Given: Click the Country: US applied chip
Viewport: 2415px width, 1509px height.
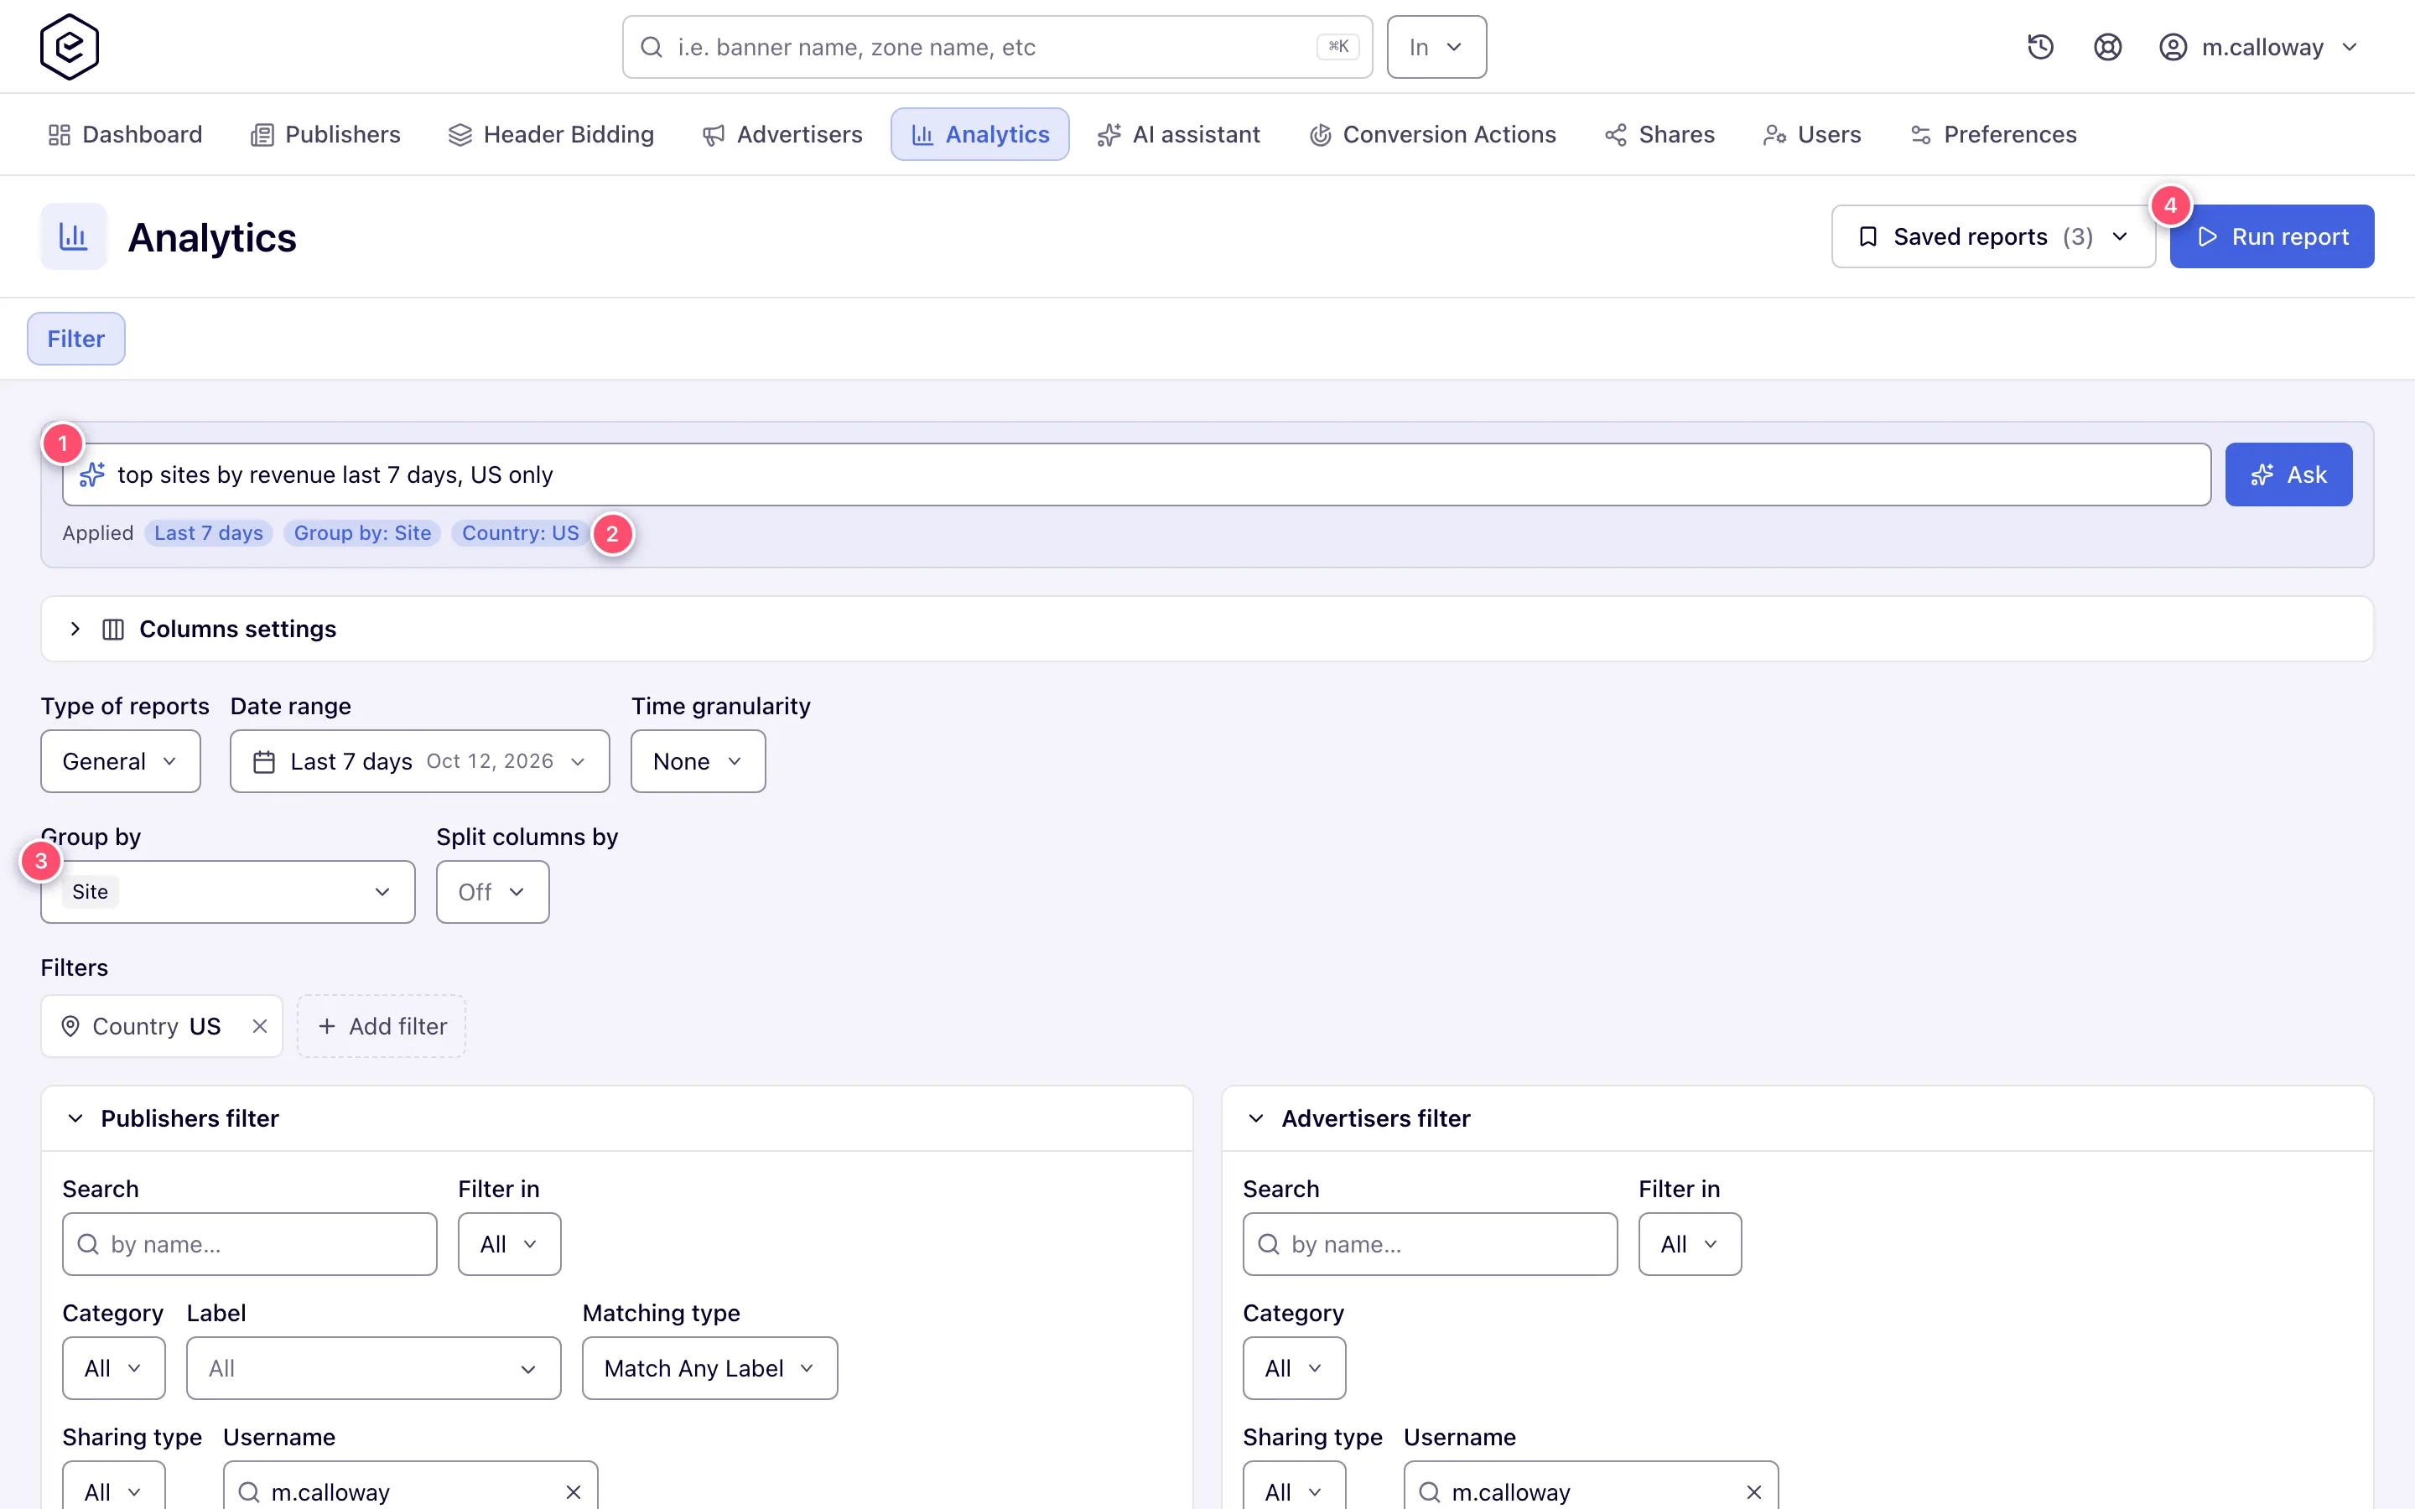Looking at the screenshot, I should [x=520, y=533].
